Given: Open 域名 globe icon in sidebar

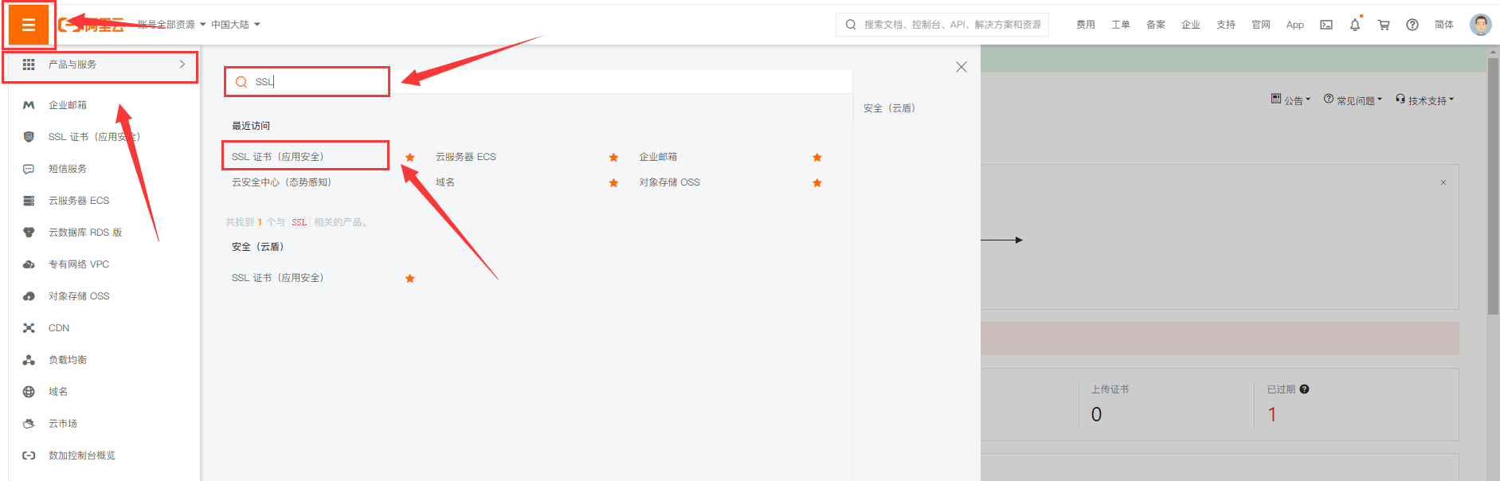Looking at the screenshot, I should (x=29, y=392).
